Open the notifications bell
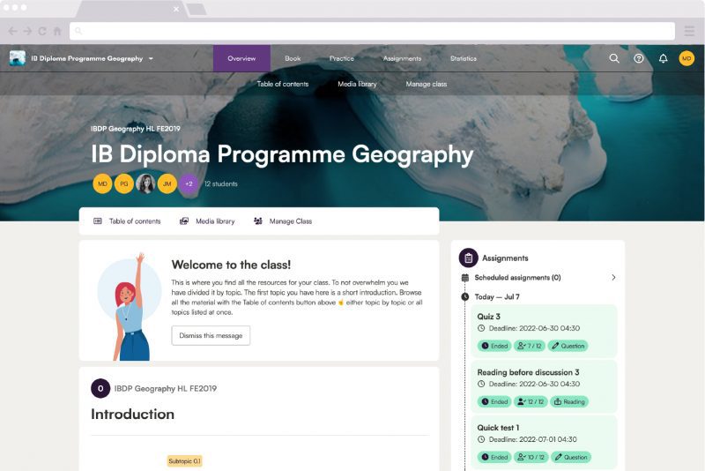Viewport: 705px width, 471px height. pos(663,58)
